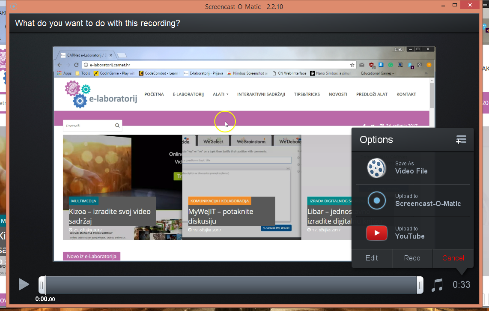
Task: Click the red YouTube play icon
Action: click(x=376, y=233)
